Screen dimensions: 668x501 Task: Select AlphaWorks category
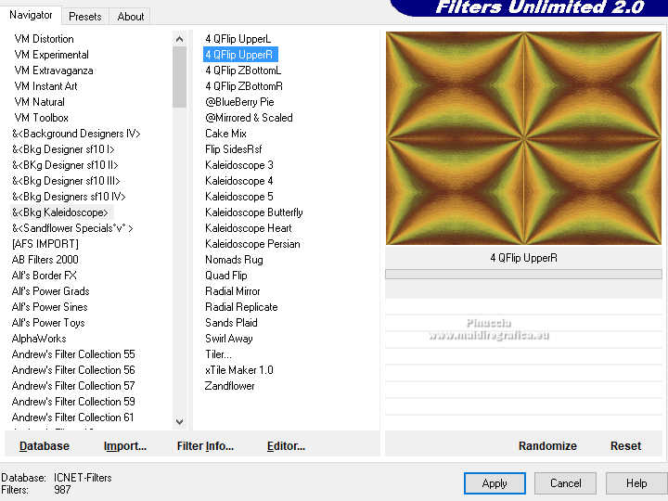click(39, 339)
